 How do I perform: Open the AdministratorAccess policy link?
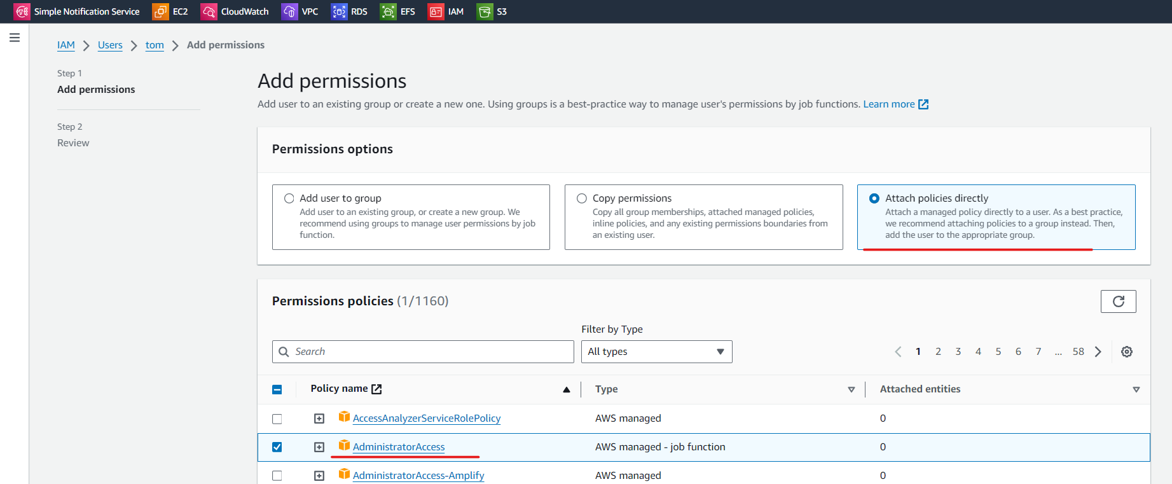pos(399,447)
